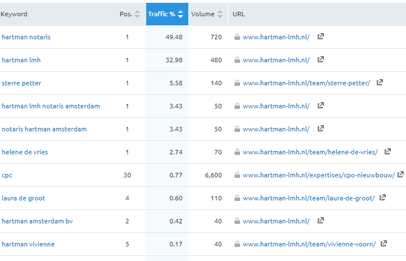This screenshot has height=261, width=406.
Task: Sort table by Volume column arrows
Action: click(x=220, y=14)
